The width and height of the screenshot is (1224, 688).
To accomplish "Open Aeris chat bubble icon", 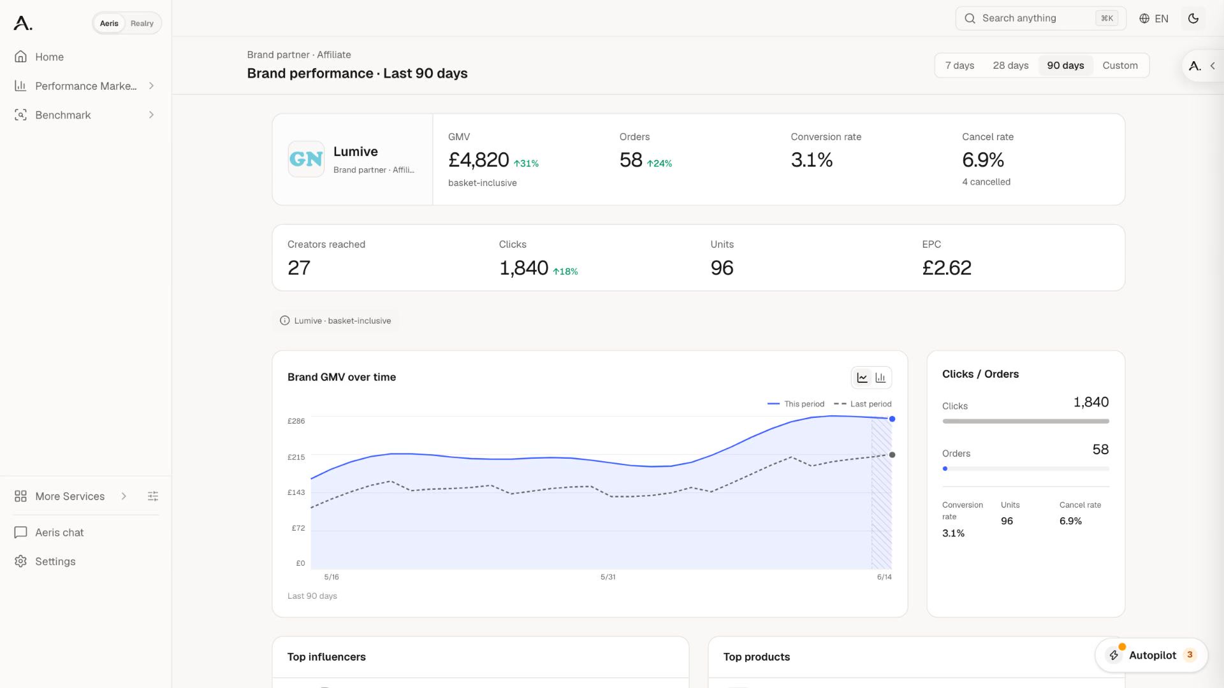I will [x=20, y=533].
